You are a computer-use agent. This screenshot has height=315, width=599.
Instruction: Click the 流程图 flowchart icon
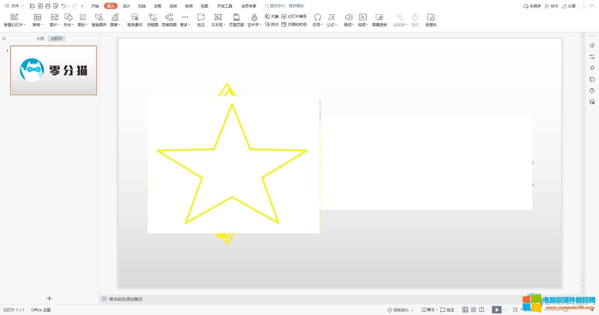pos(152,20)
